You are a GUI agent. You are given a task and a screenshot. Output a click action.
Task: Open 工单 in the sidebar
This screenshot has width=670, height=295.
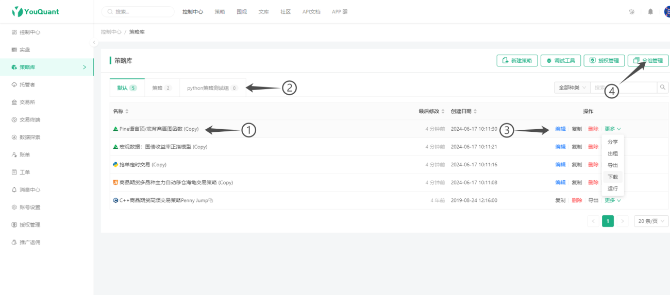46,172
